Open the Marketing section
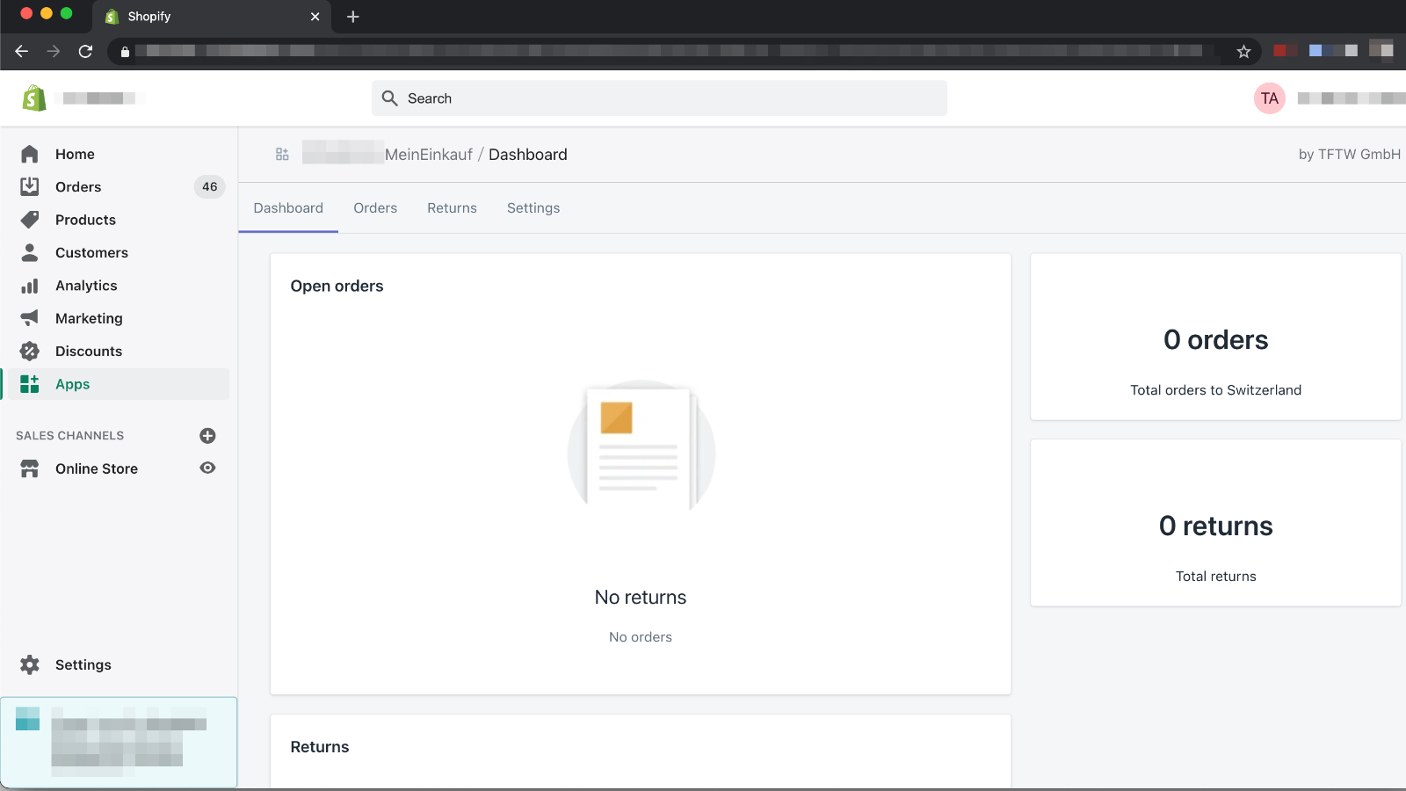The width and height of the screenshot is (1406, 791). pyautogui.click(x=89, y=318)
